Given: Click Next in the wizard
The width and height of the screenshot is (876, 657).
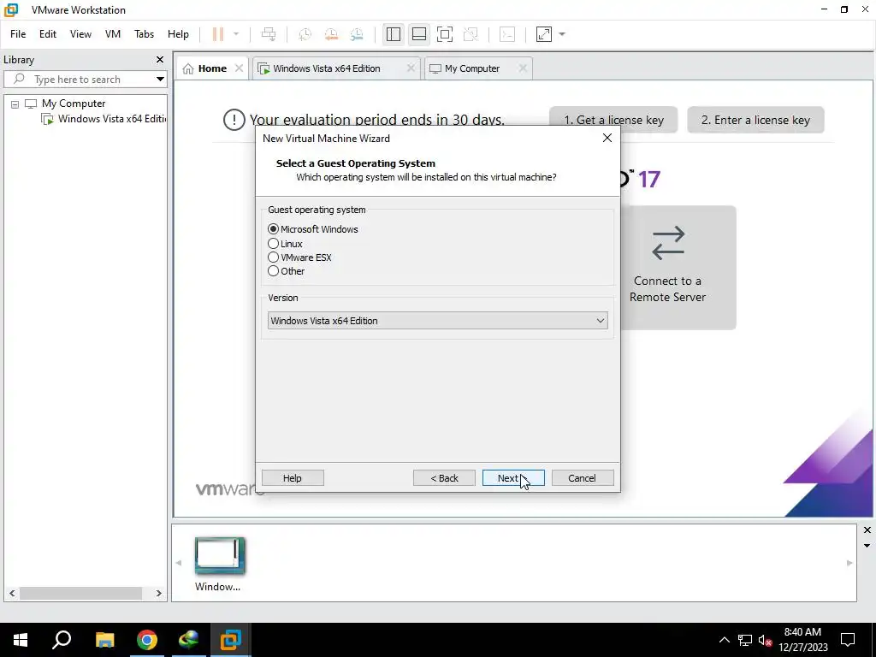Looking at the screenshot, I should [x=513, y=478].
